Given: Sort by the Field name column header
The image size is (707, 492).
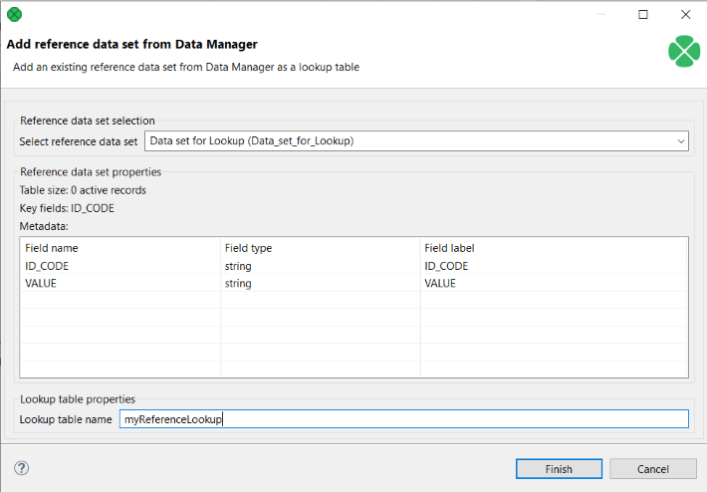Looking at the screenshot, I should pos(52,248).
